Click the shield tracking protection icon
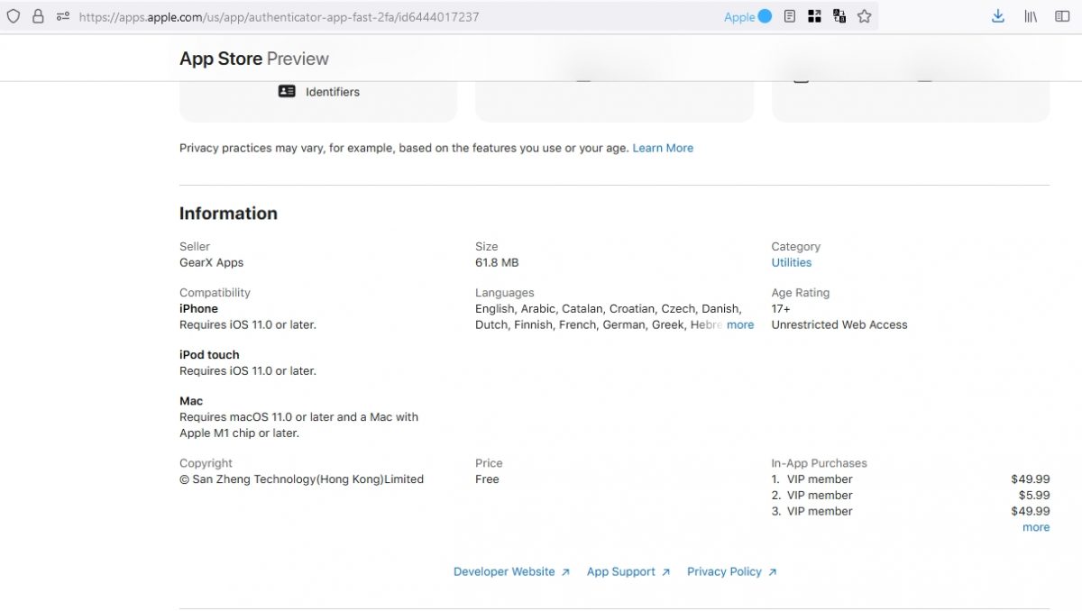Screen dimensions: 1082x611 pyautogui.click(x=13, y=16)
